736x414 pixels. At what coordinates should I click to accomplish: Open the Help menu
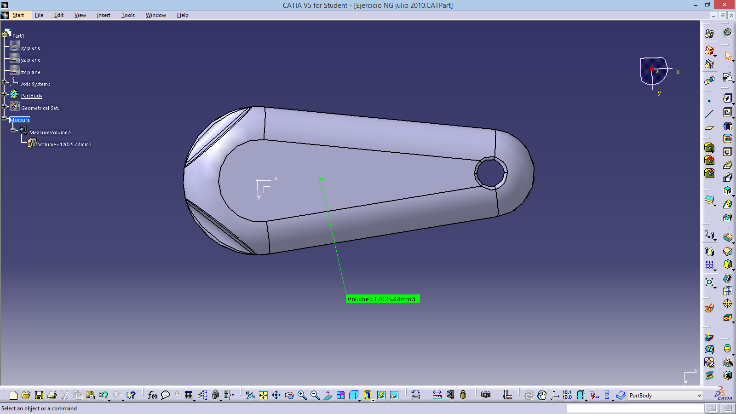coord(183,15)
